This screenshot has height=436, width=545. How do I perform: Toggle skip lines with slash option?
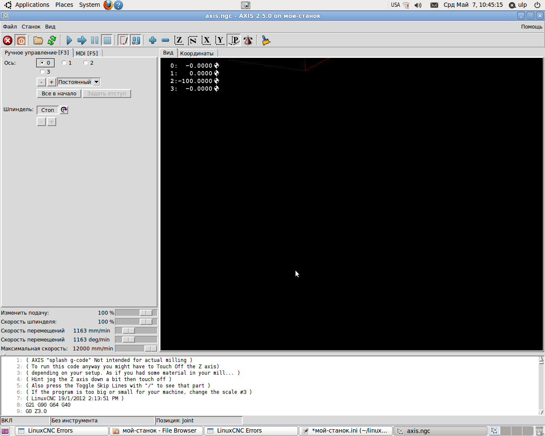point(123,40)
